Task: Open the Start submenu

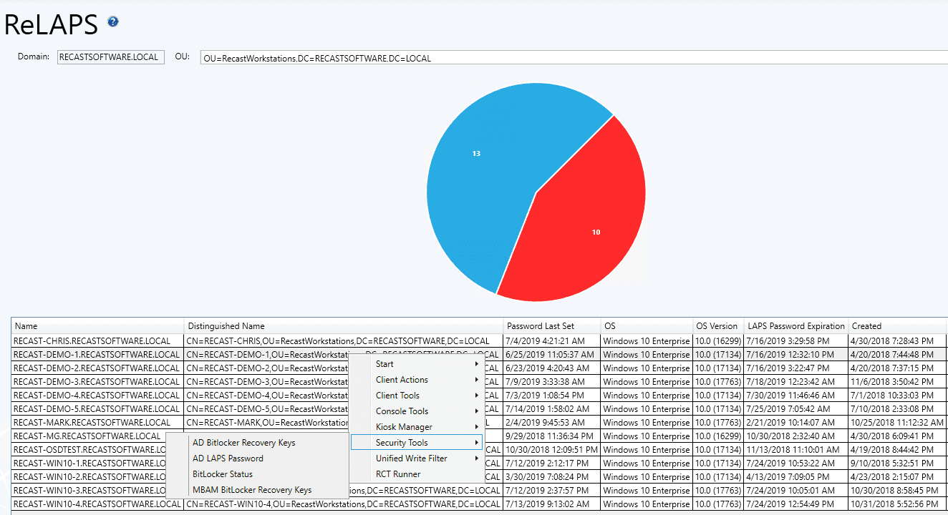Action: coord(417,364)
